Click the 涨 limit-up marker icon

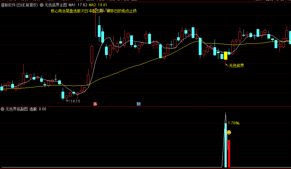coord(95,104)
